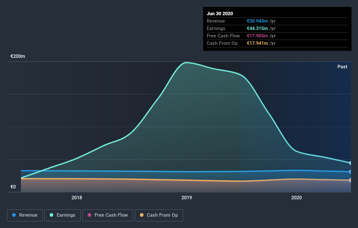Click the Revenue data point at chart end
358x228 pixels.
[351, 172]
